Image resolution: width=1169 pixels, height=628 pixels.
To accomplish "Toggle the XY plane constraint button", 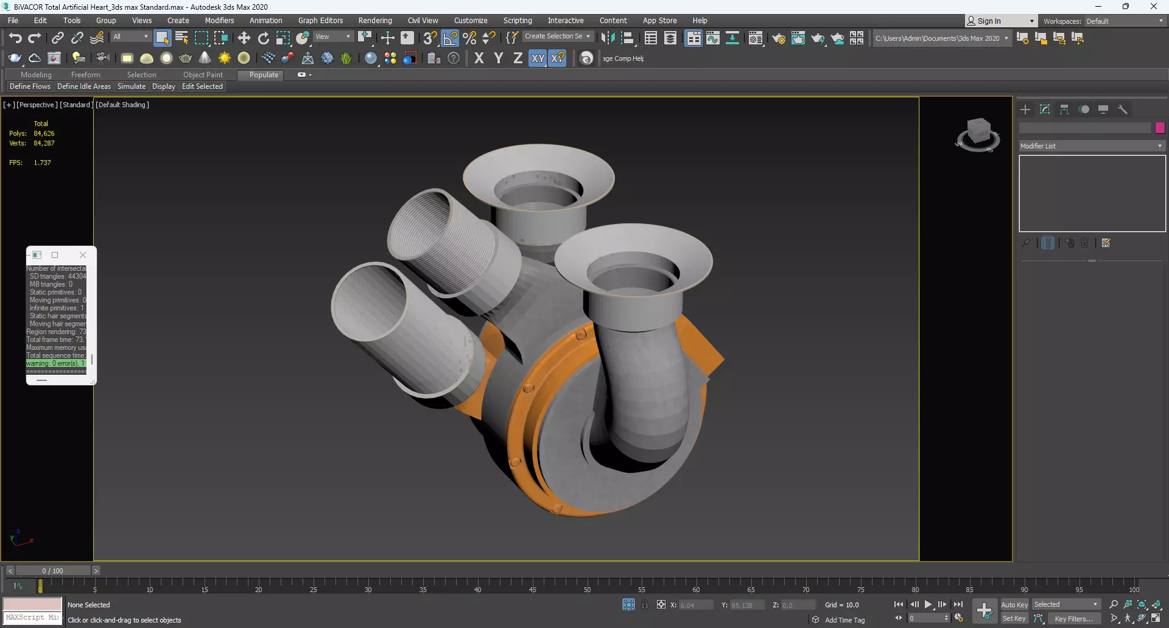I will (x=538, y=58).
